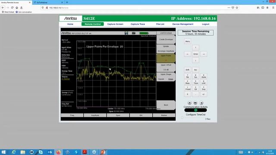Click the browser home icon
This screenshot has height=155, width=276.
pyautogui.click(x=17, y=8)
